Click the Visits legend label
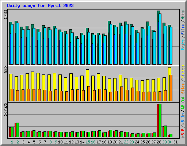 coord(183,72)
